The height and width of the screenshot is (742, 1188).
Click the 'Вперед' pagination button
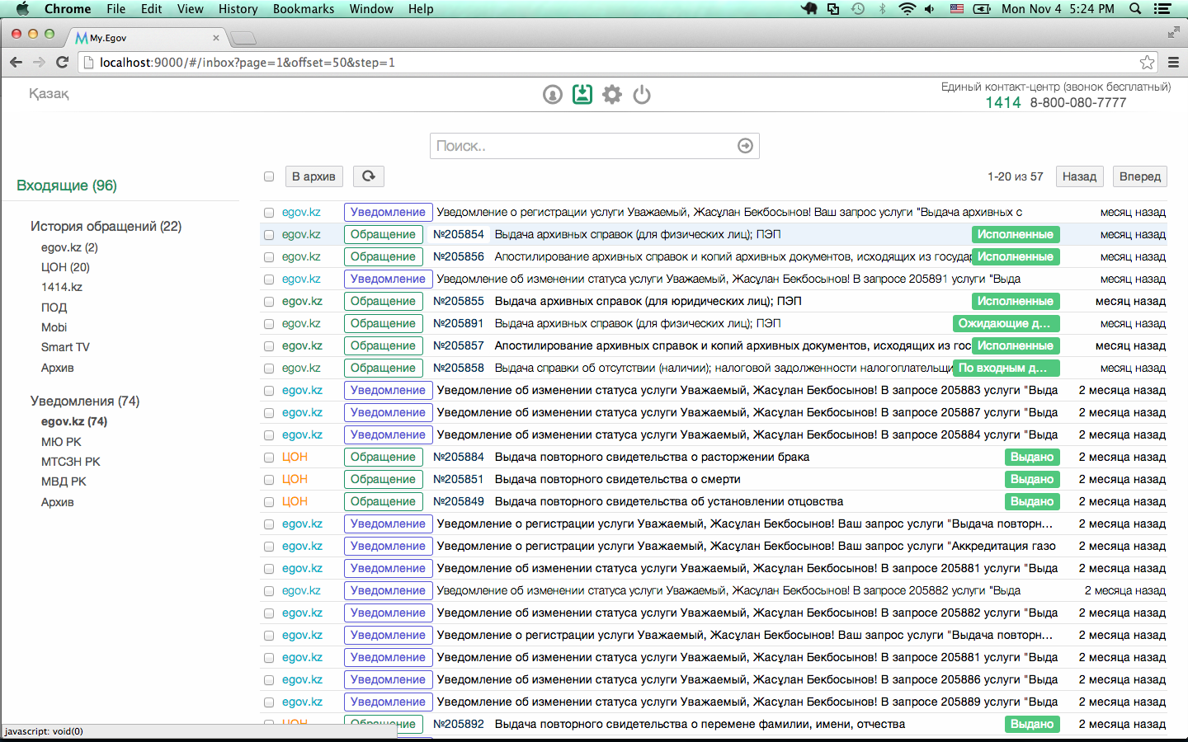point(1140,176)
